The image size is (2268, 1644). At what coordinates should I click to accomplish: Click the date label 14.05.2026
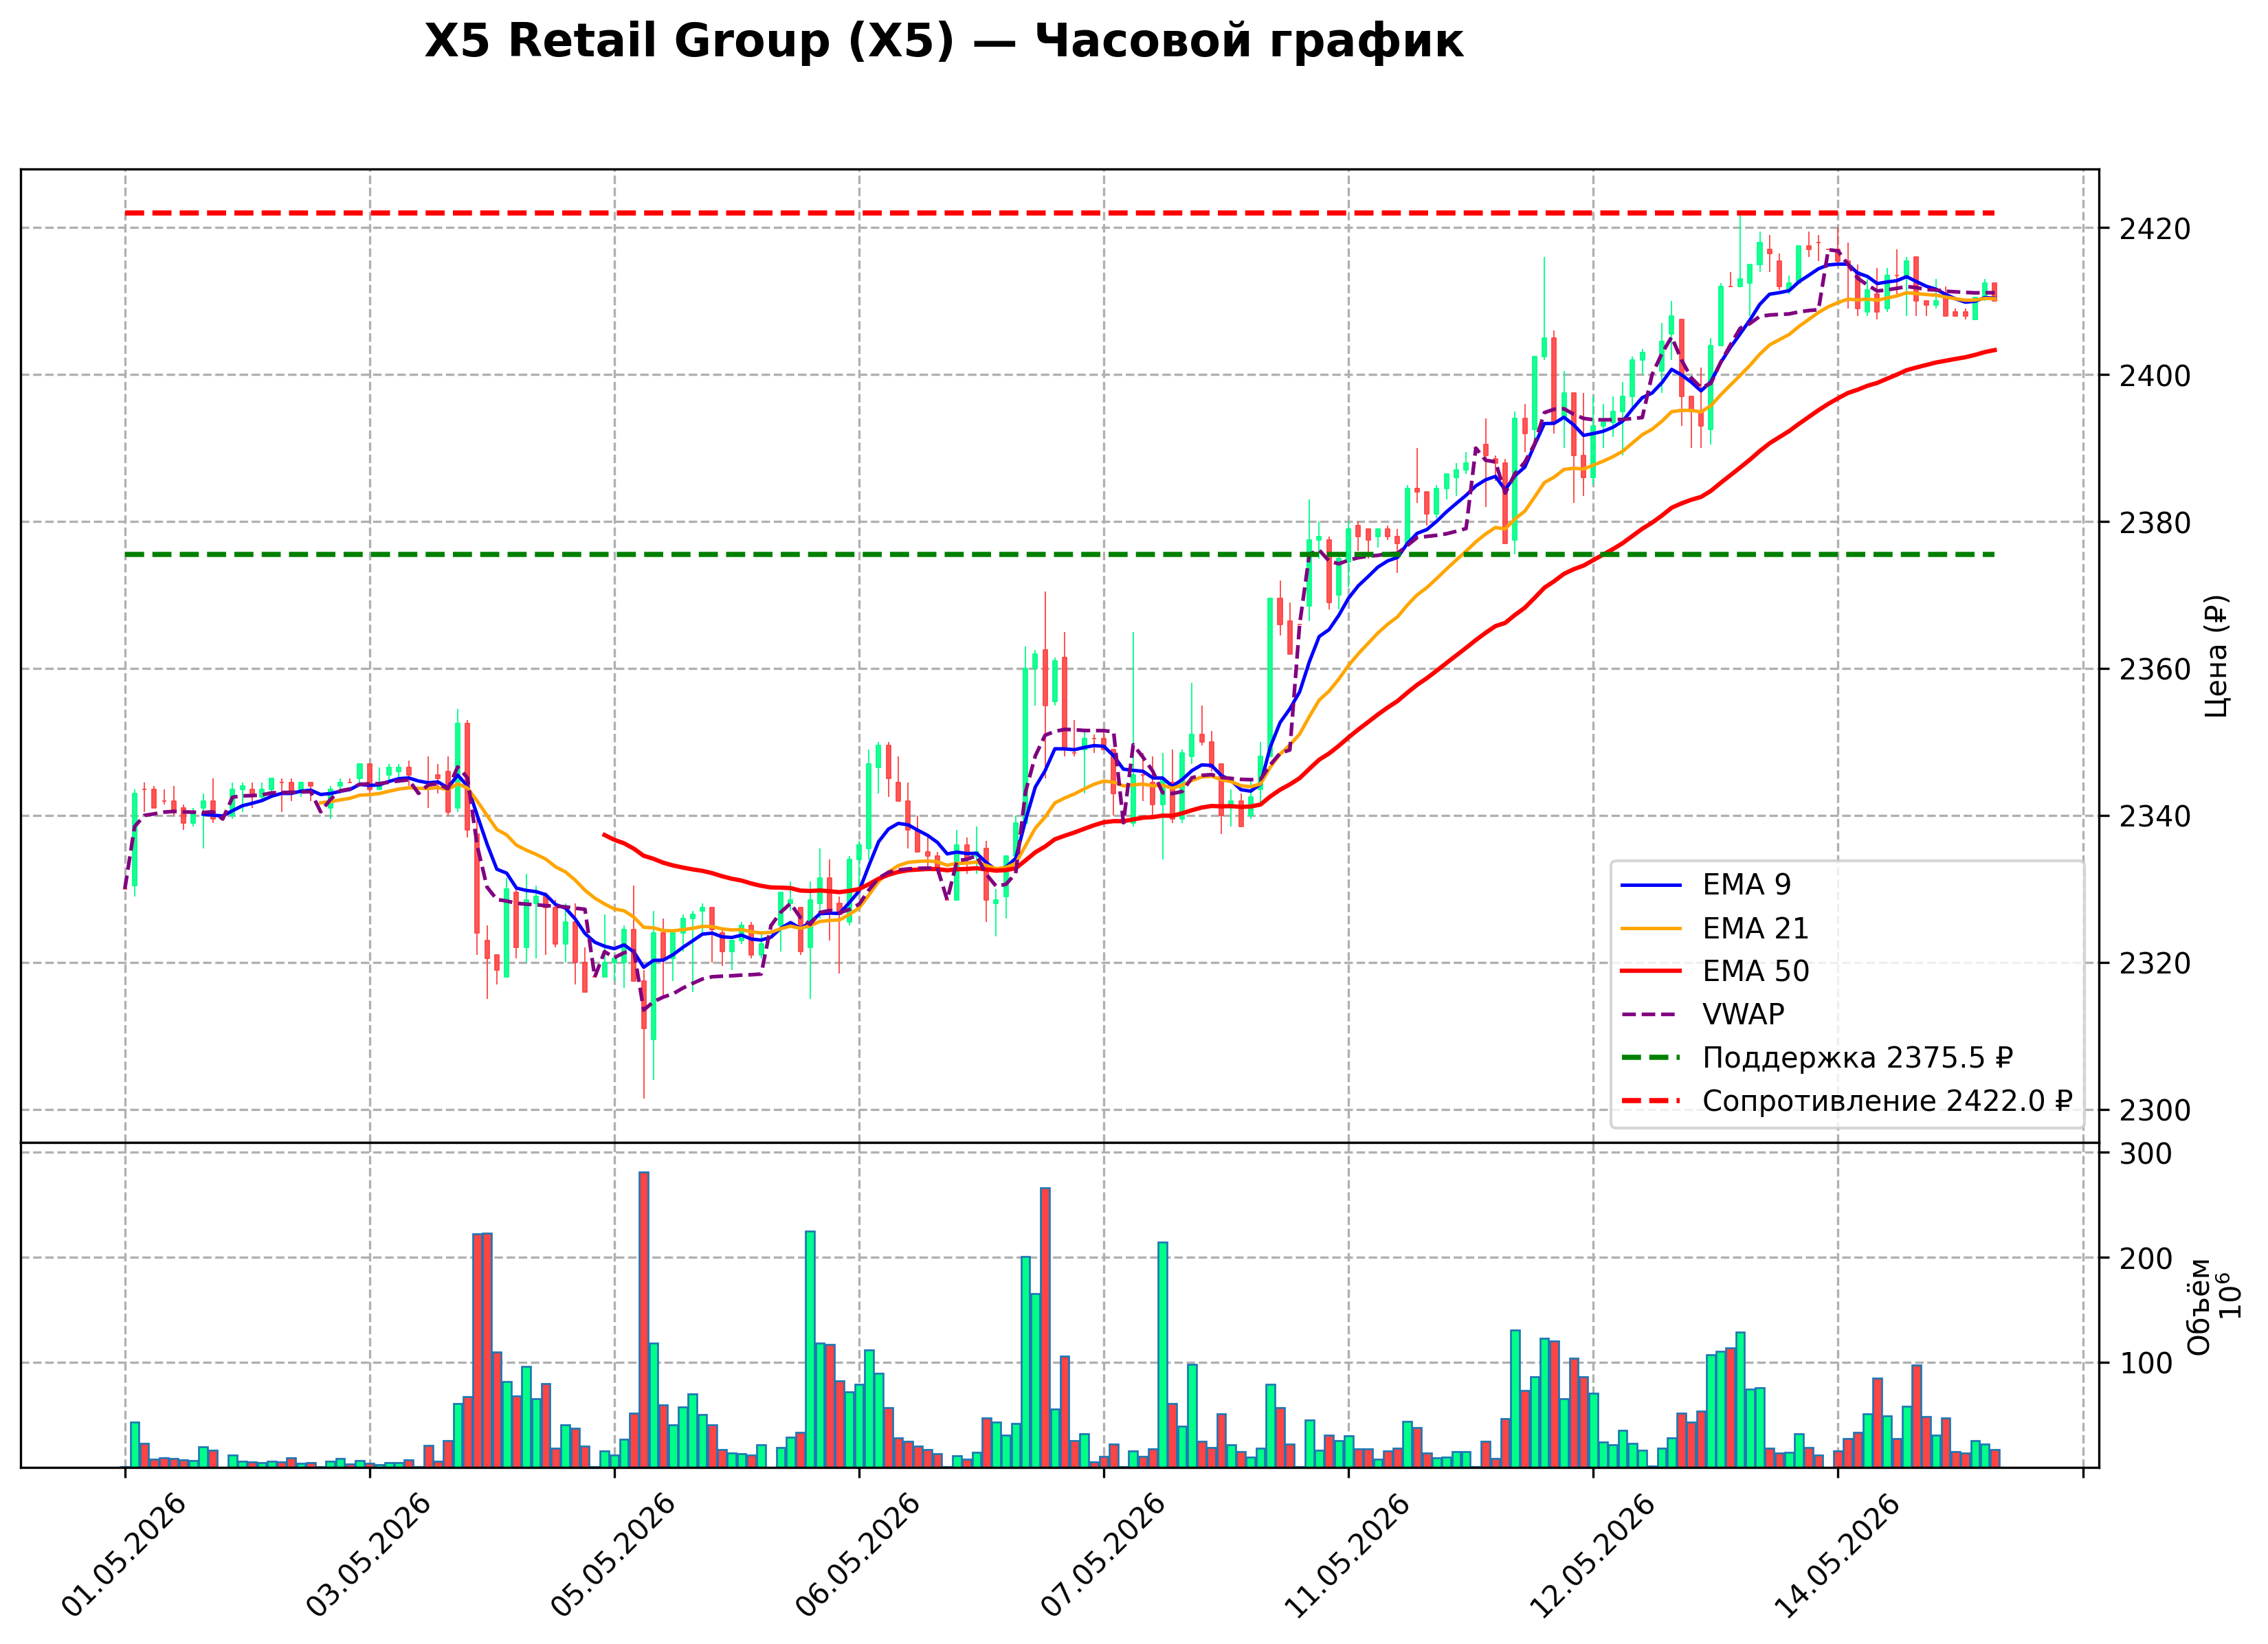coord(1837,1555)
